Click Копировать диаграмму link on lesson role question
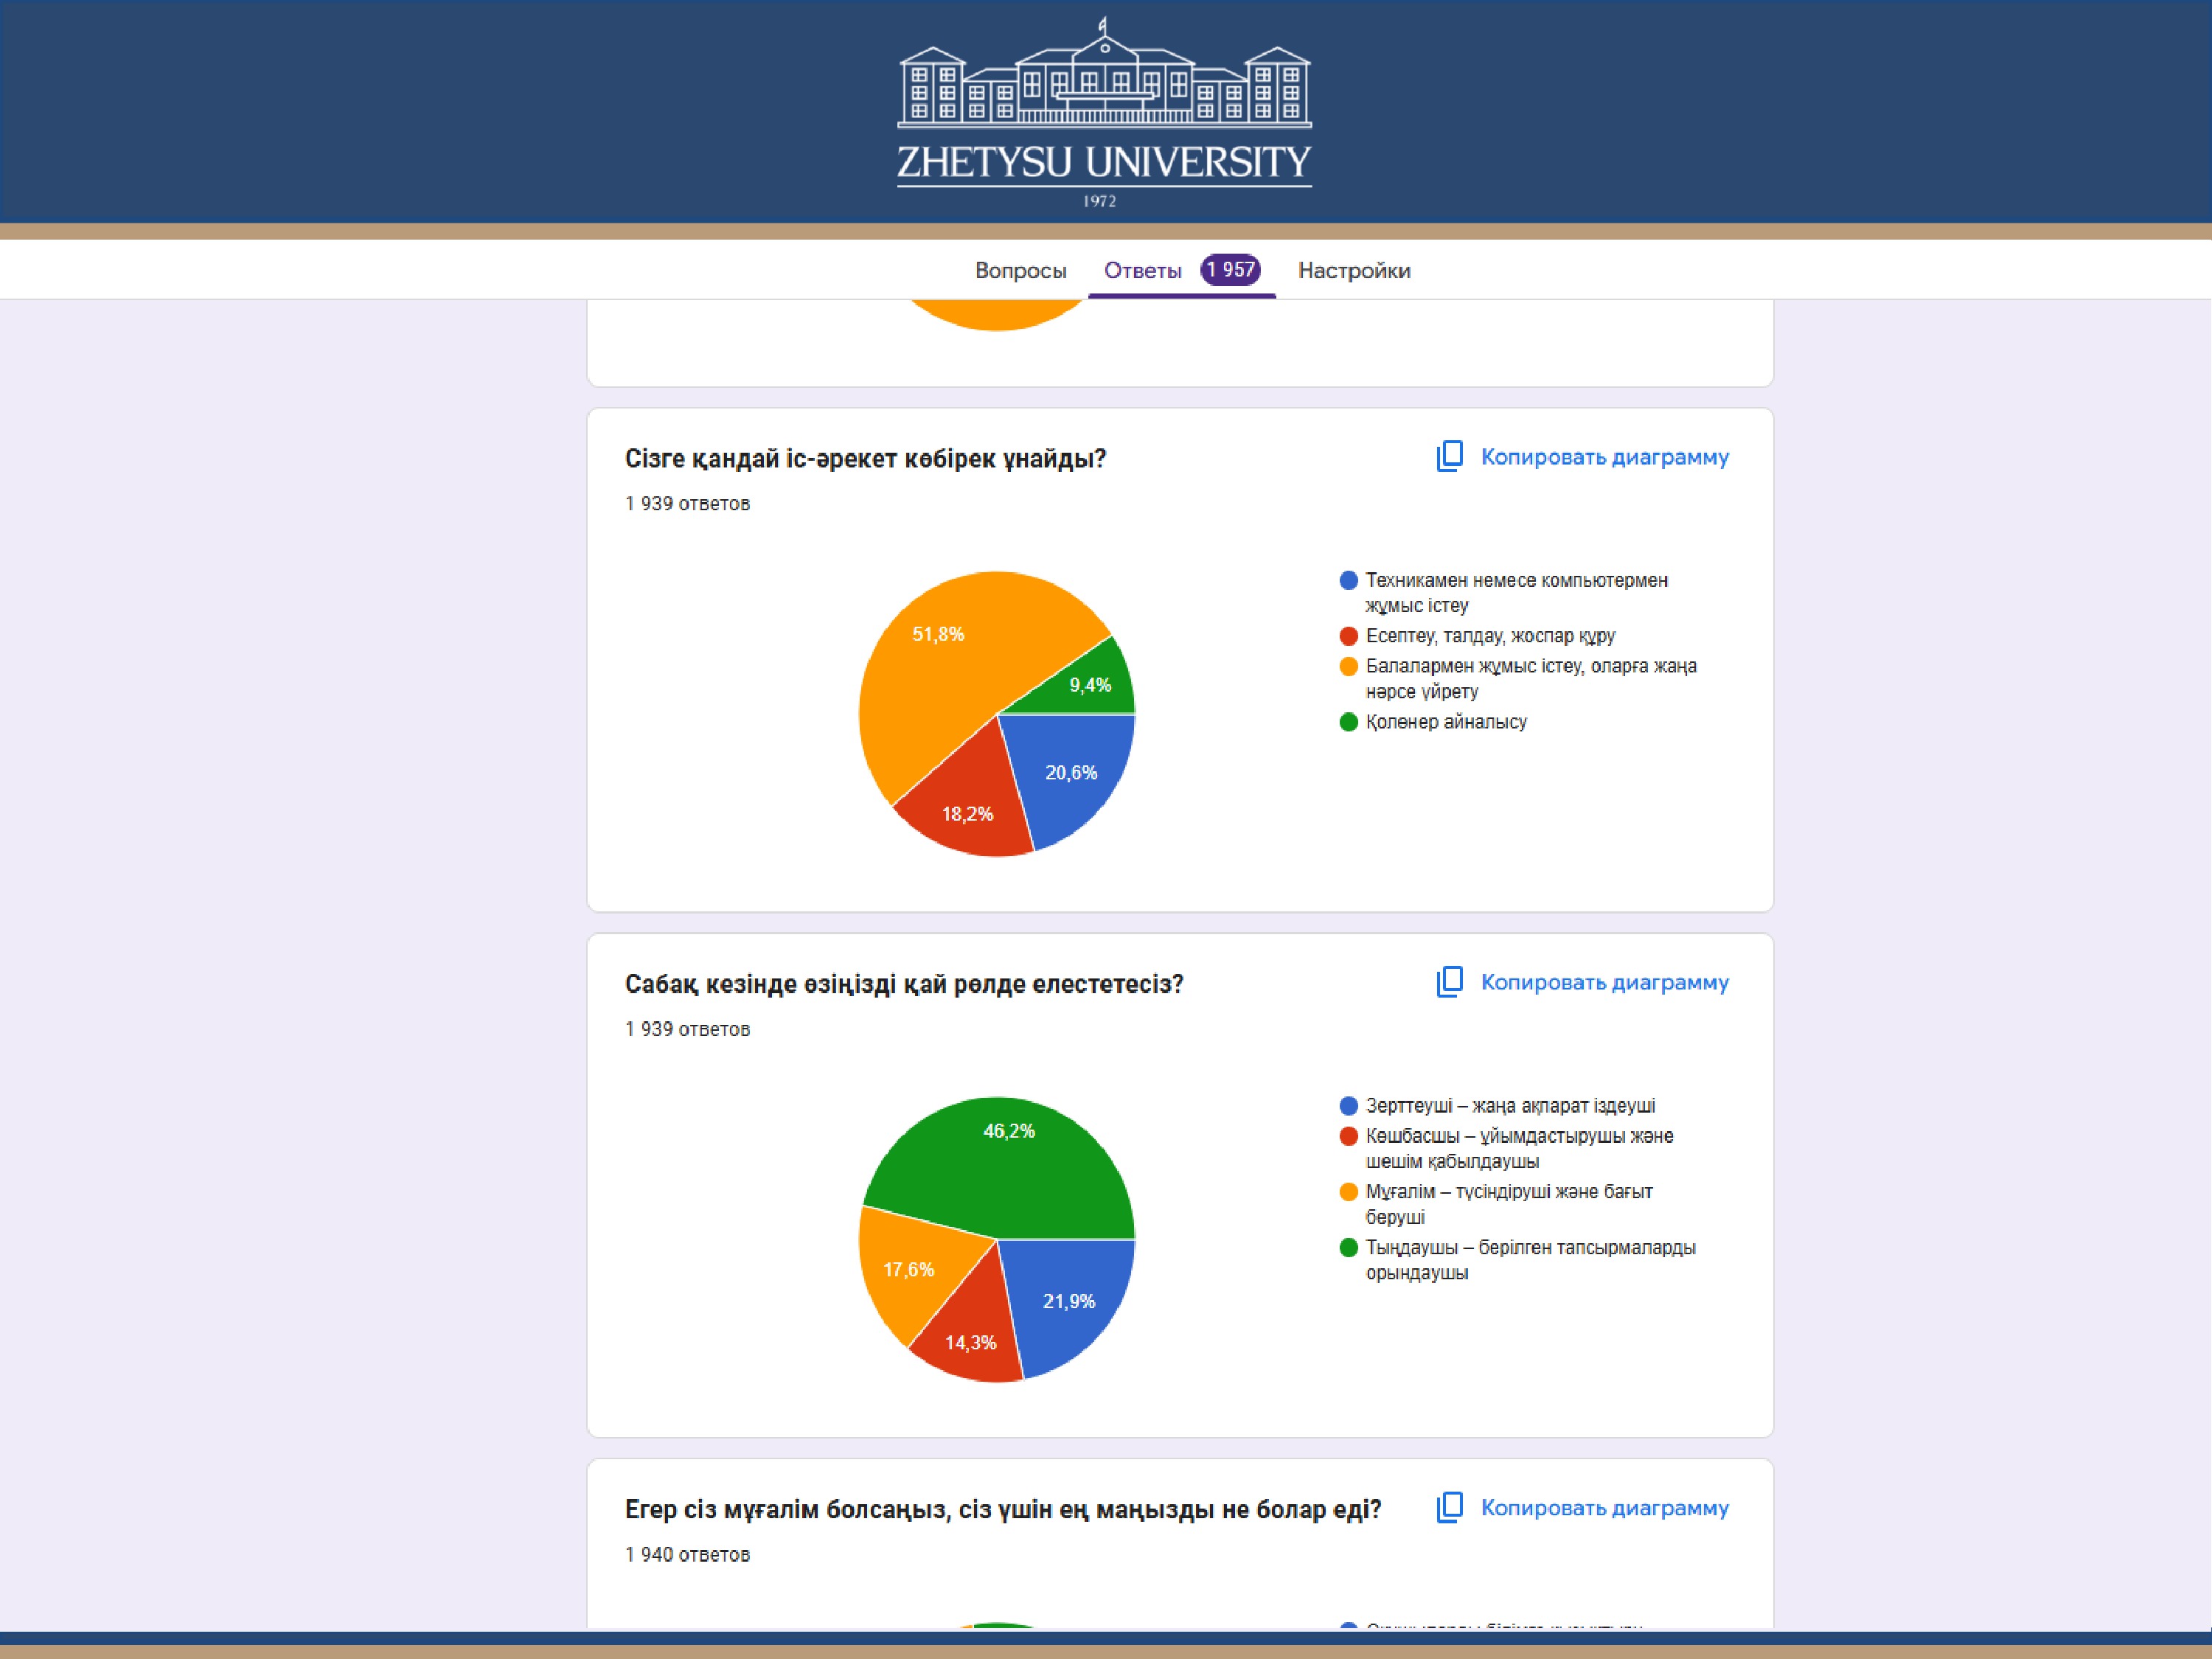 [1604, 982]
